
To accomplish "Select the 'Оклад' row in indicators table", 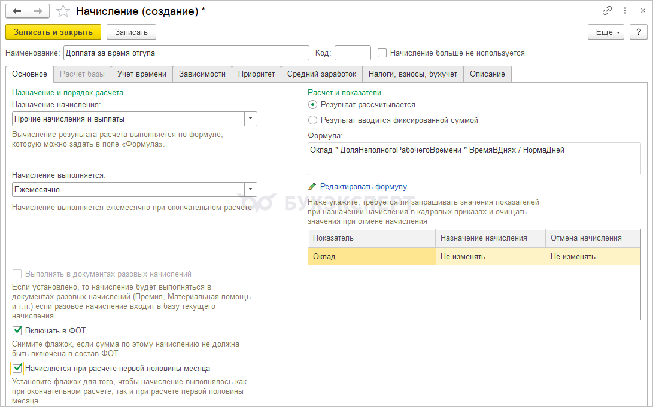I will (x=371, y=257).
